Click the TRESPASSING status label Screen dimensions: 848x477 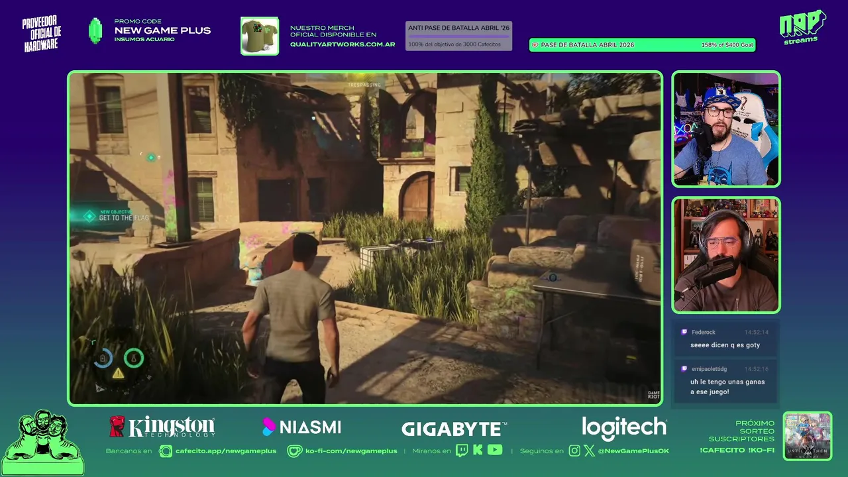point(364,85)
